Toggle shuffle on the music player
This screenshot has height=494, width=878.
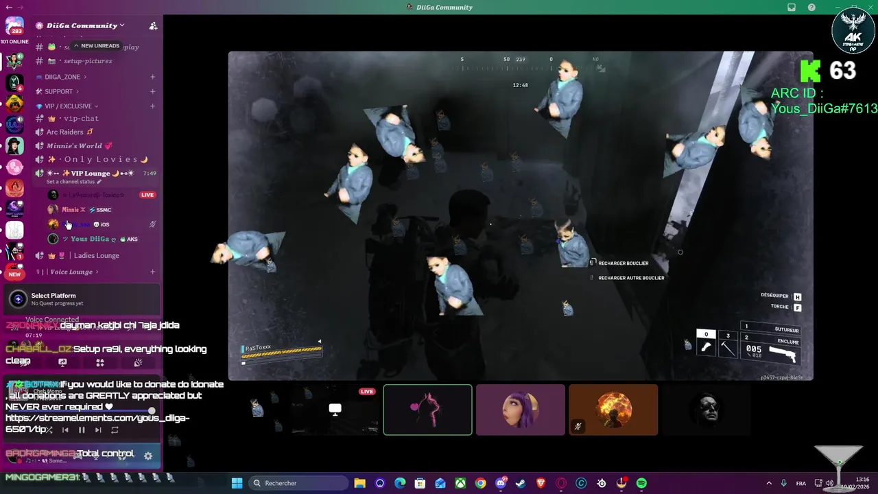coord(49,430)
